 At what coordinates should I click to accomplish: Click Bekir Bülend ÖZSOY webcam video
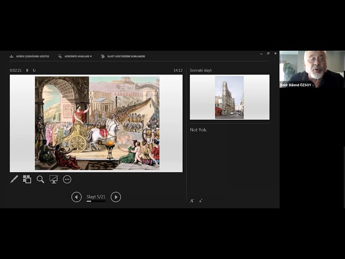312,70
